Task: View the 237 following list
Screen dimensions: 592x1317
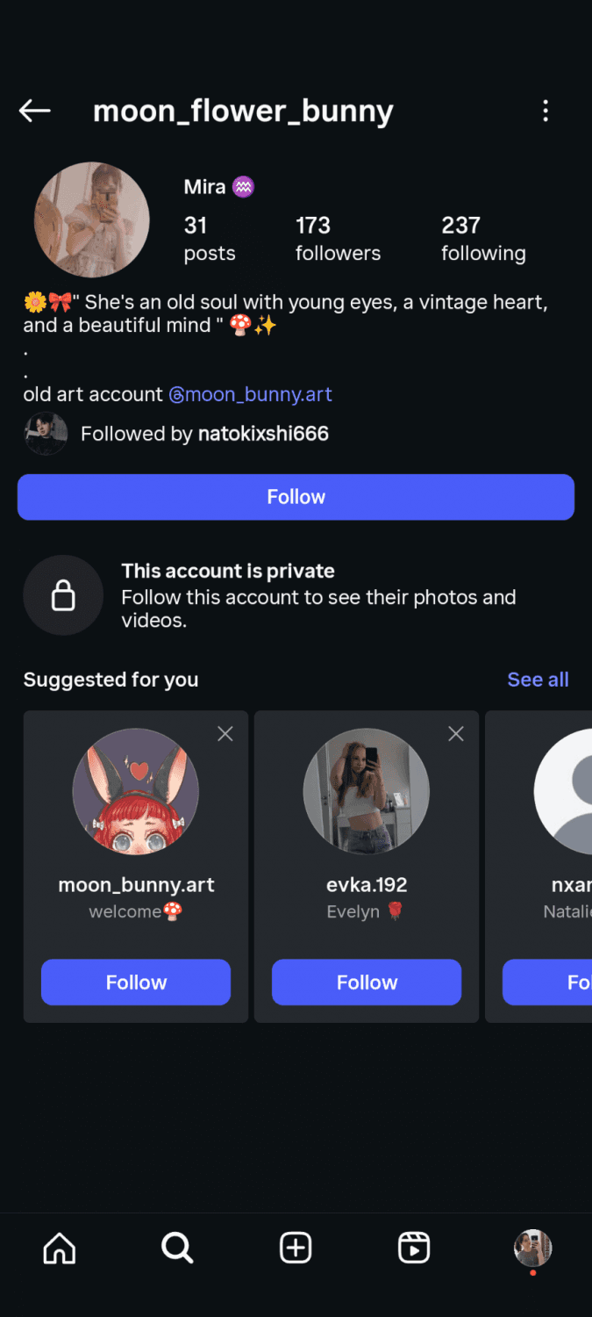Action: [483, 239]
